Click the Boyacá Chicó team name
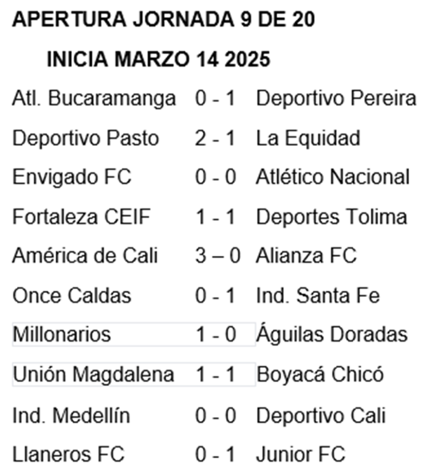Screen dimensions: 426x476 click(x=320, y=374)
